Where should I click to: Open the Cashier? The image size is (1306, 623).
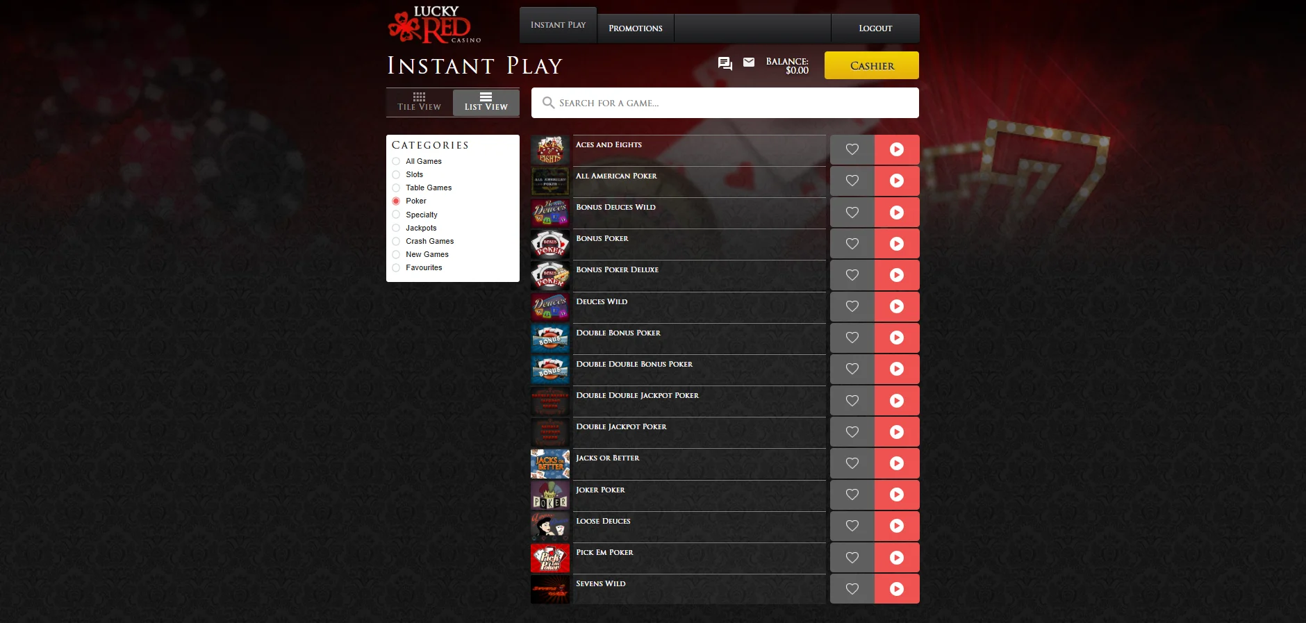click(x=872, y=65)
